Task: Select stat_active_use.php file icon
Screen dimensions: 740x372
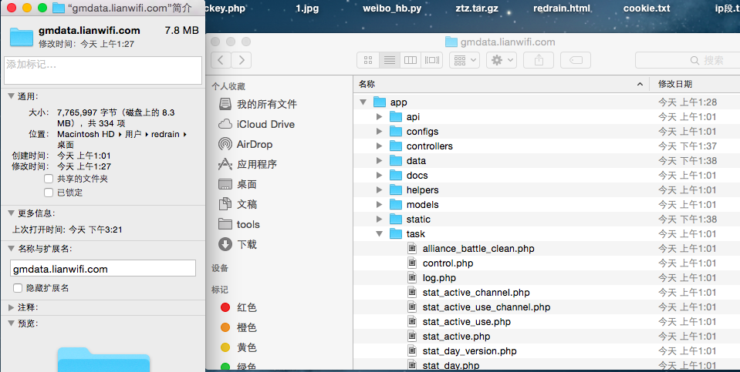Action: [412, 322]
